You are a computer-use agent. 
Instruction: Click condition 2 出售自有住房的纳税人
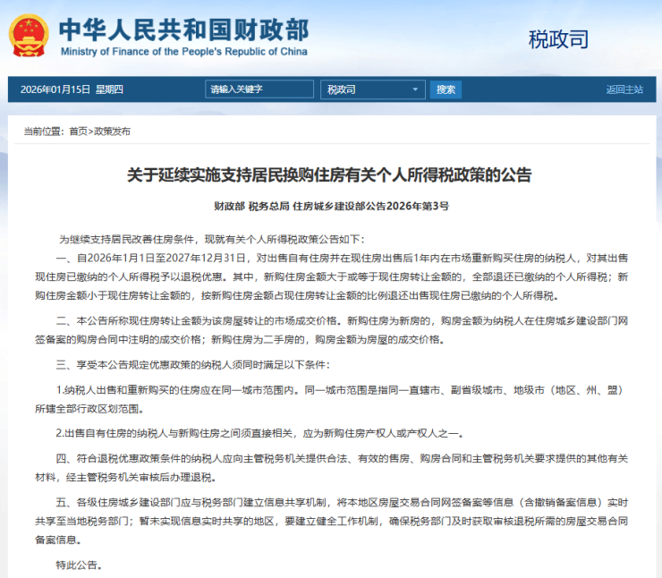[259, 434]
